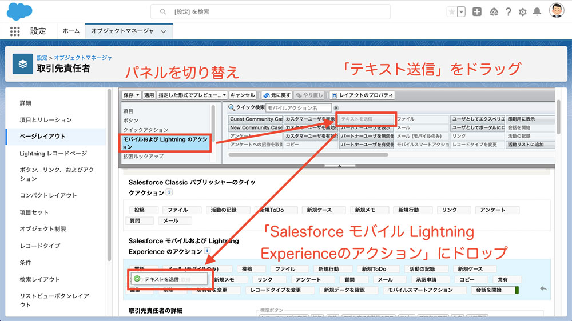Viewport: 572px width, 321px height.
Task: Click the Trailhead guidance icon in header
Action: pos(494,12)
